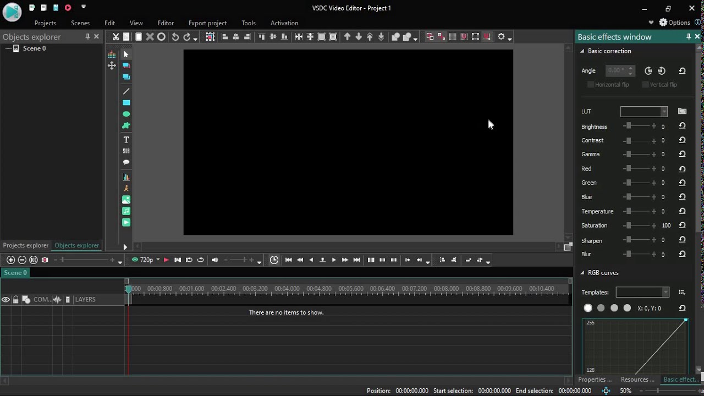This screenshot has width=704, height=396.
Task: Select the pointer arrow tool
Action: click(x=126, y=54)
